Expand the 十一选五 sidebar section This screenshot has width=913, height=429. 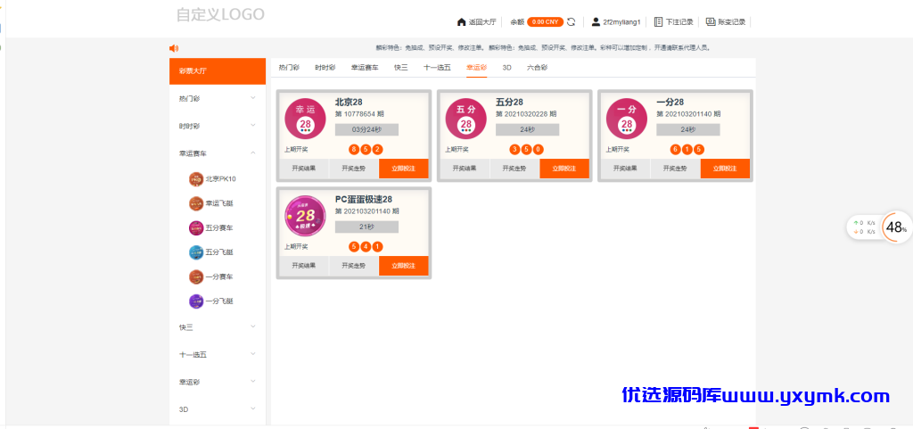click(x=218, y=354)
